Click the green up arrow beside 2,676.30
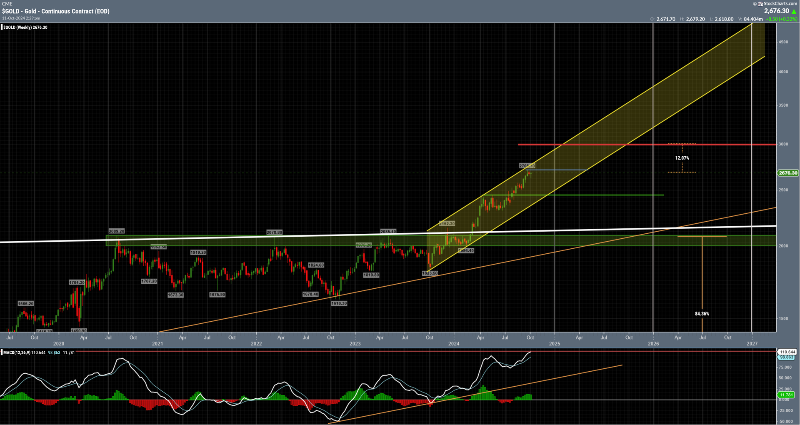Image resolution: width=800 pixels, height=425 pixels. click(x=794, y=11)
